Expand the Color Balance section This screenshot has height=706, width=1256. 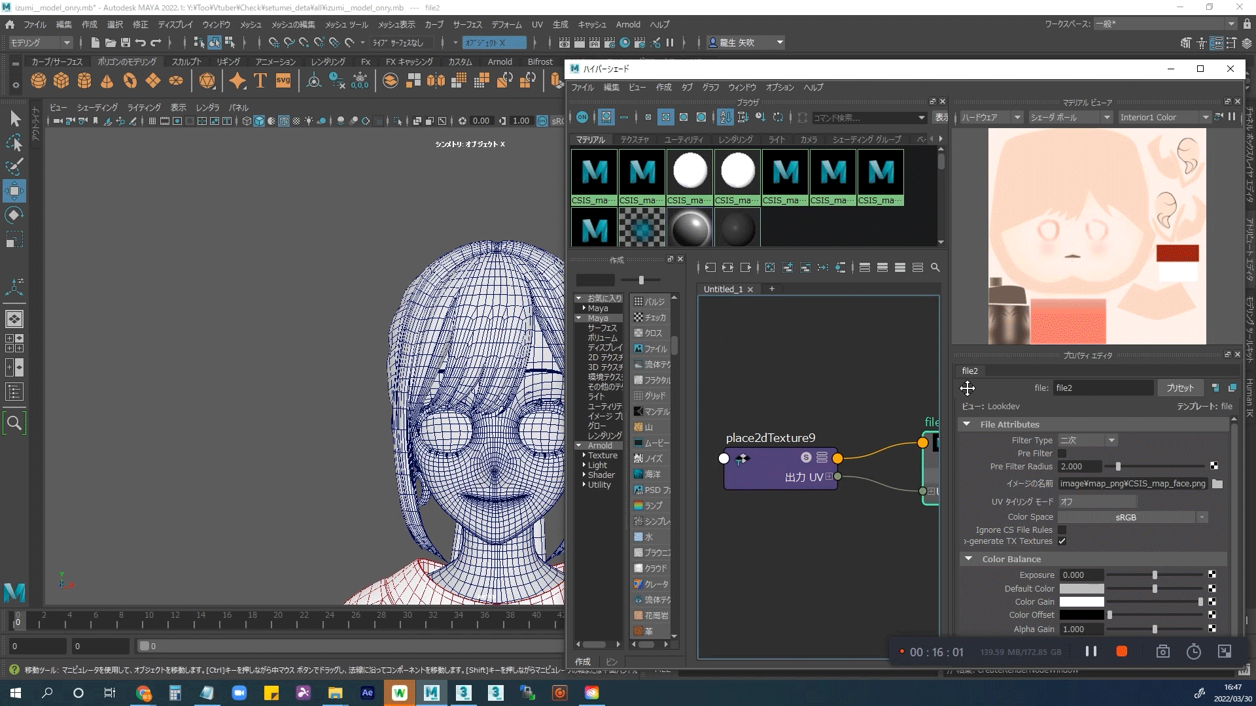(969, 559)
